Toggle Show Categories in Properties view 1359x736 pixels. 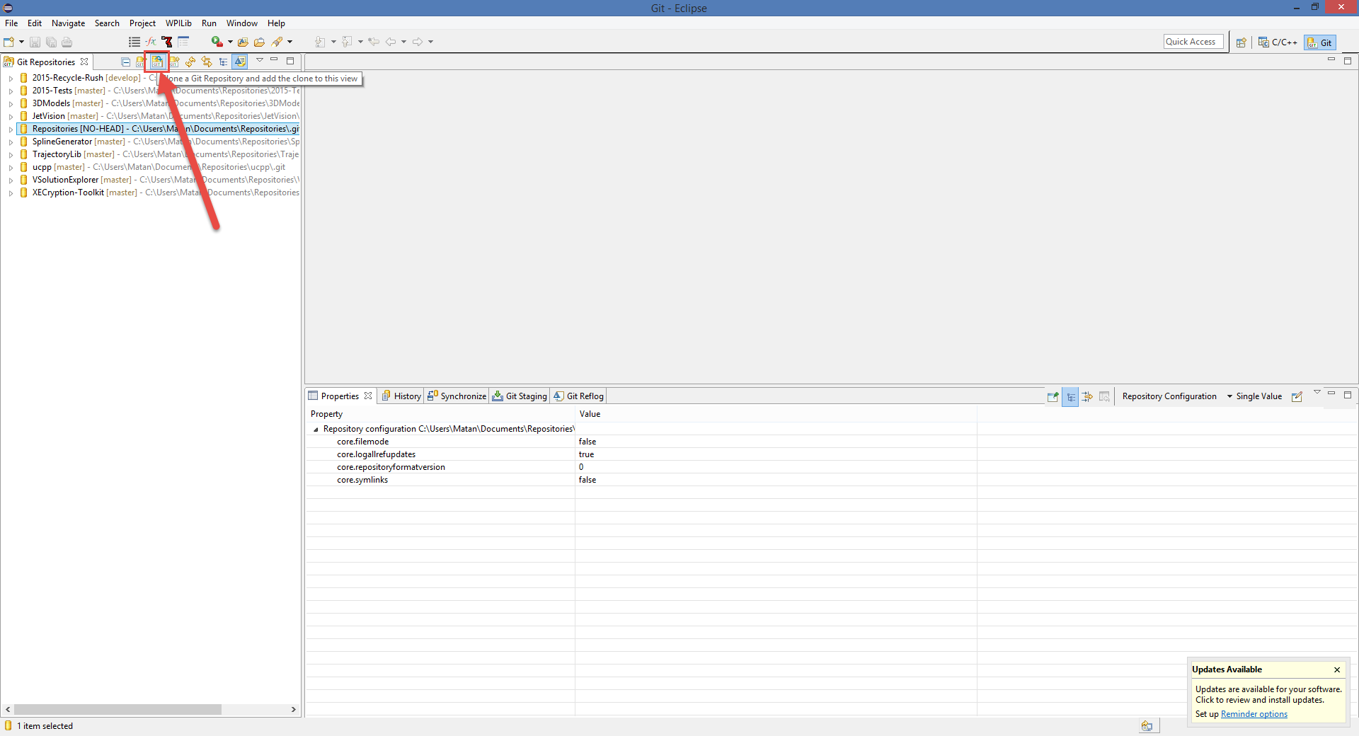pyautogui.click(x=1070, y=396)
